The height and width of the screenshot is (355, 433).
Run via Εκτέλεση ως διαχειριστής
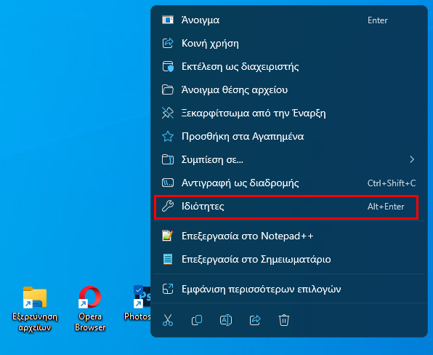tap(288, 67)
